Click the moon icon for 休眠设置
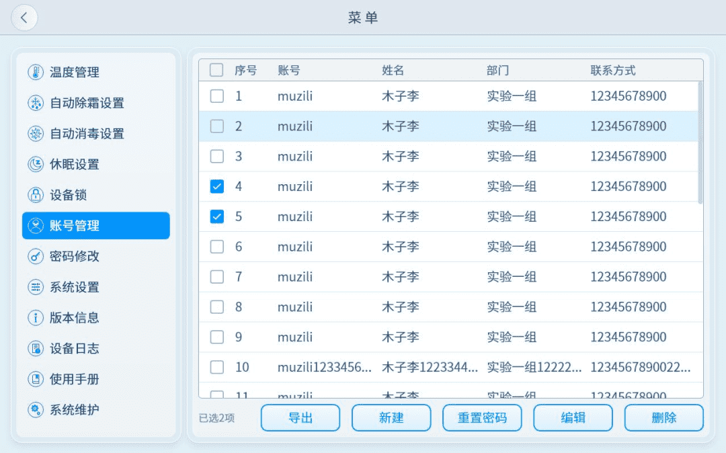Screen dimensions: 726x453 pos(35,165)
